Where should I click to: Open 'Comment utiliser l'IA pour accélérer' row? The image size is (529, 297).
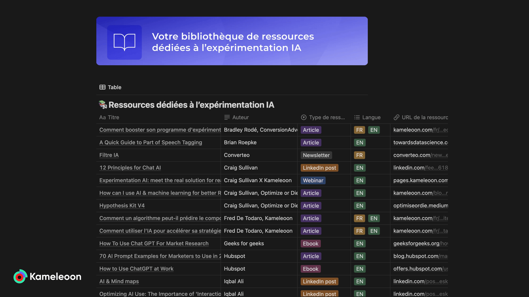point(160,231)
